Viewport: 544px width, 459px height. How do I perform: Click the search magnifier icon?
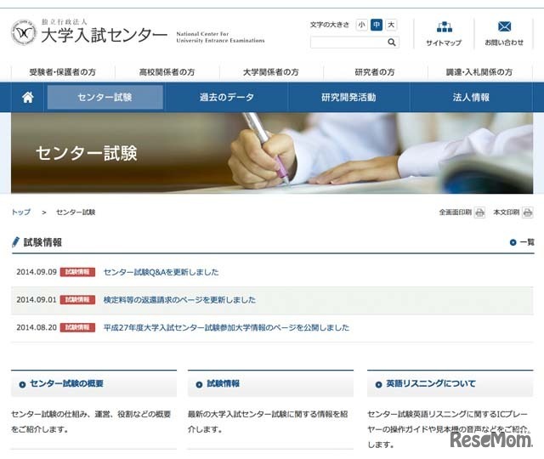(x=392, y=42)
